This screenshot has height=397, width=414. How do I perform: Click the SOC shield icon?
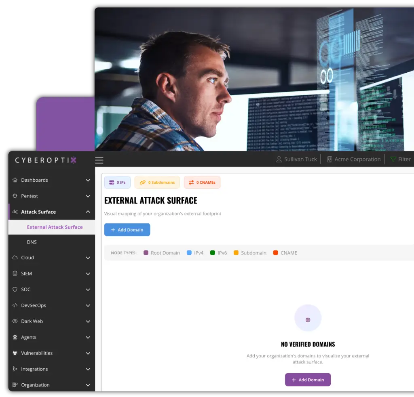tap(15, 290)
